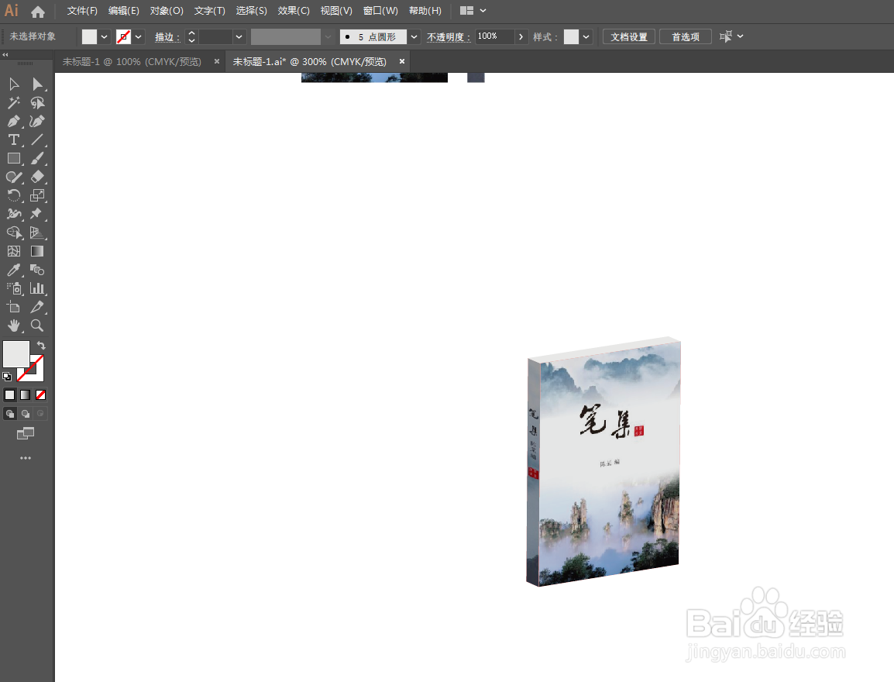Image resolution: width=894 pixels, height=682 pixels.
Task: Open the 窗口(W) menu
Action: 380,11
